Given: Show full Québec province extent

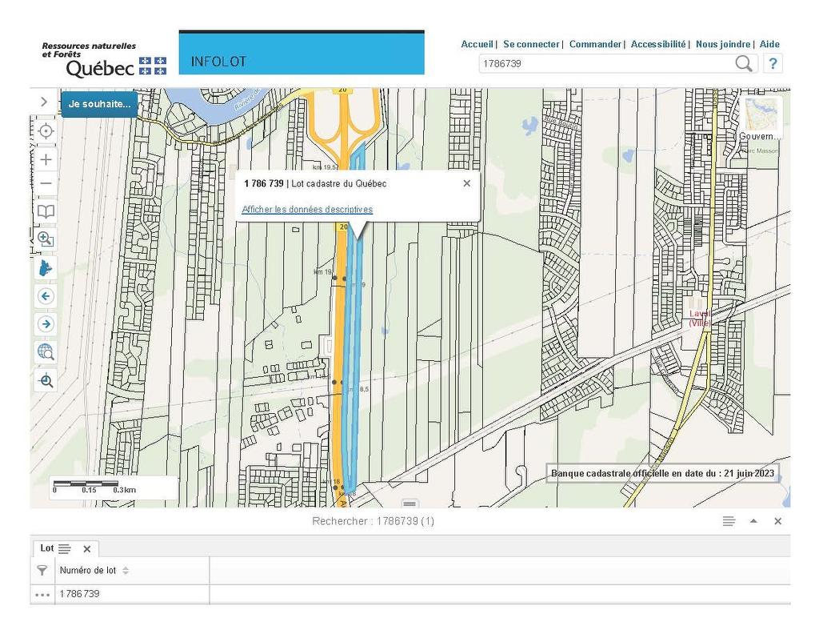Looking at the screenshot, I should pyautogui.click(x=46, y=267).
